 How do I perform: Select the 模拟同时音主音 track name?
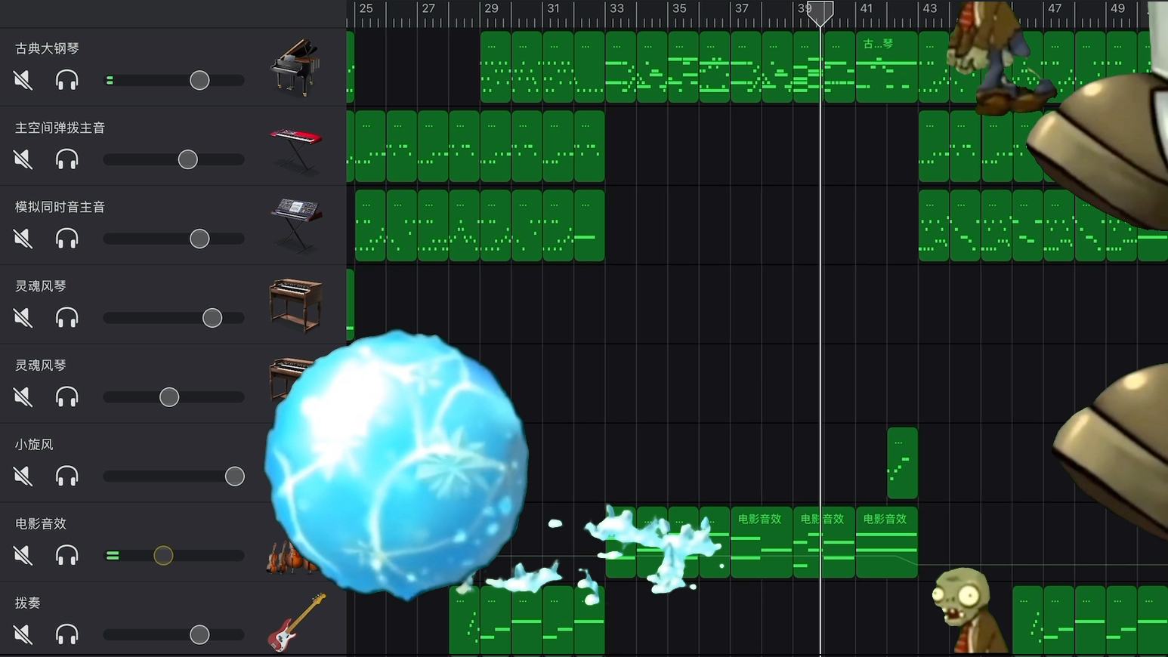pyautogui.click(x=60, y=207)
